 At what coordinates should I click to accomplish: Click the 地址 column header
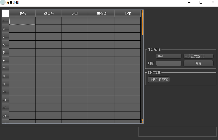(75, 13)
